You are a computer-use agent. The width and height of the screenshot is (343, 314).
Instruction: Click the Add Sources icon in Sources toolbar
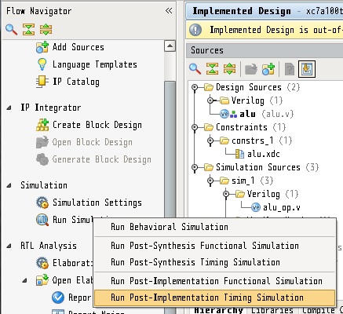point(268,69)
